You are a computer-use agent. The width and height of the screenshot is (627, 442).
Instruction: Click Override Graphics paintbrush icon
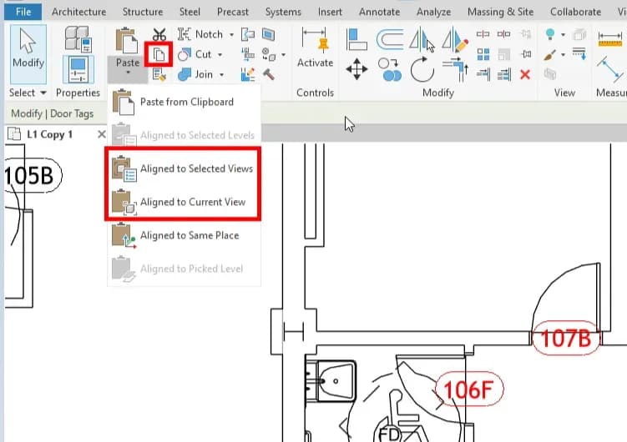coord(550,54)
